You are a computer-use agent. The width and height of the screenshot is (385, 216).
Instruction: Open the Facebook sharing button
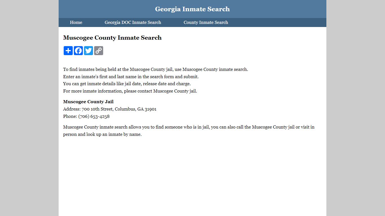(78, 51)
